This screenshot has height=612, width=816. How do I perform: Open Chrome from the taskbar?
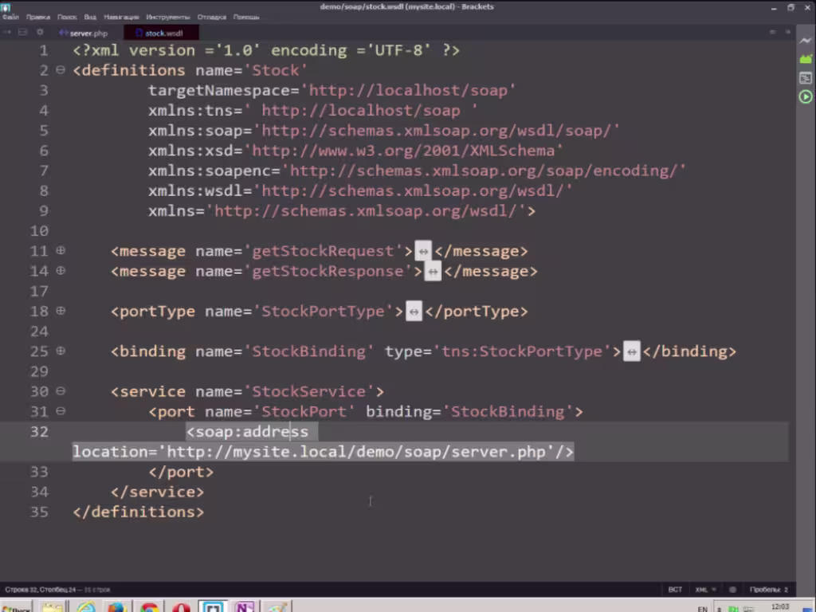point(148,607)
